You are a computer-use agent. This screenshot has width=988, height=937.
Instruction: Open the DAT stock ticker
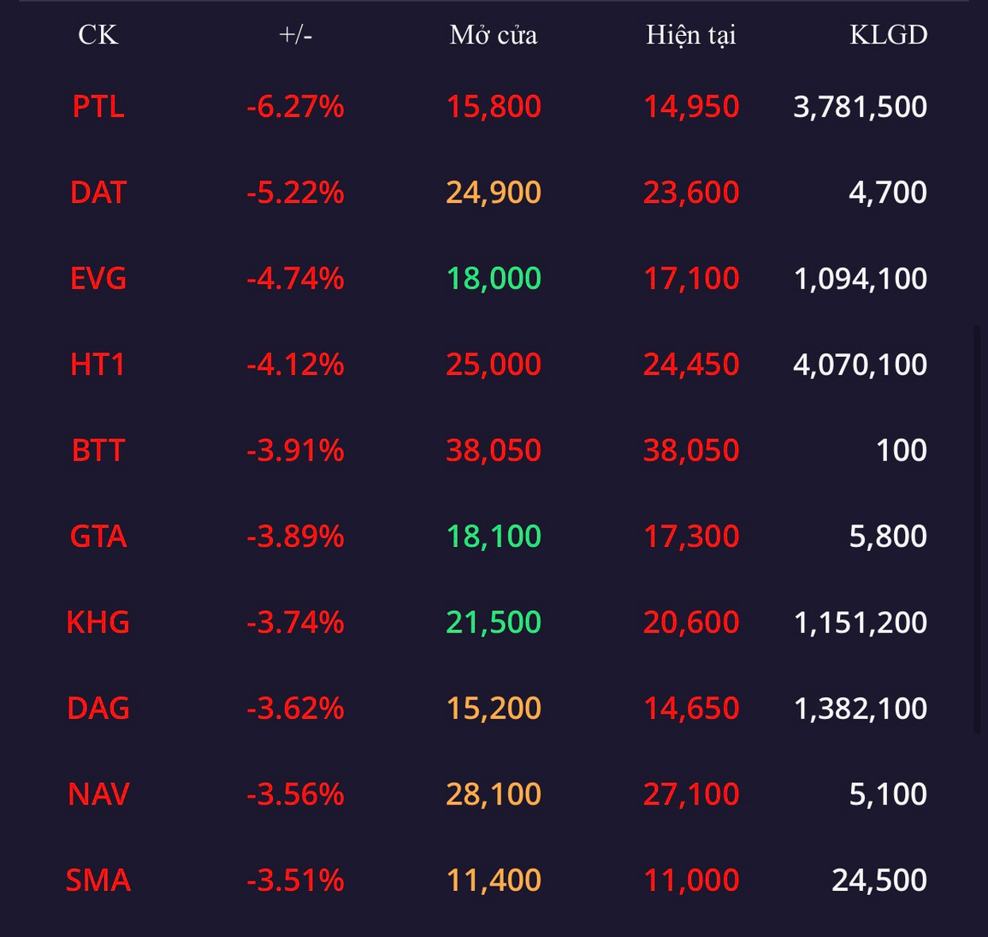coord(98,193)
